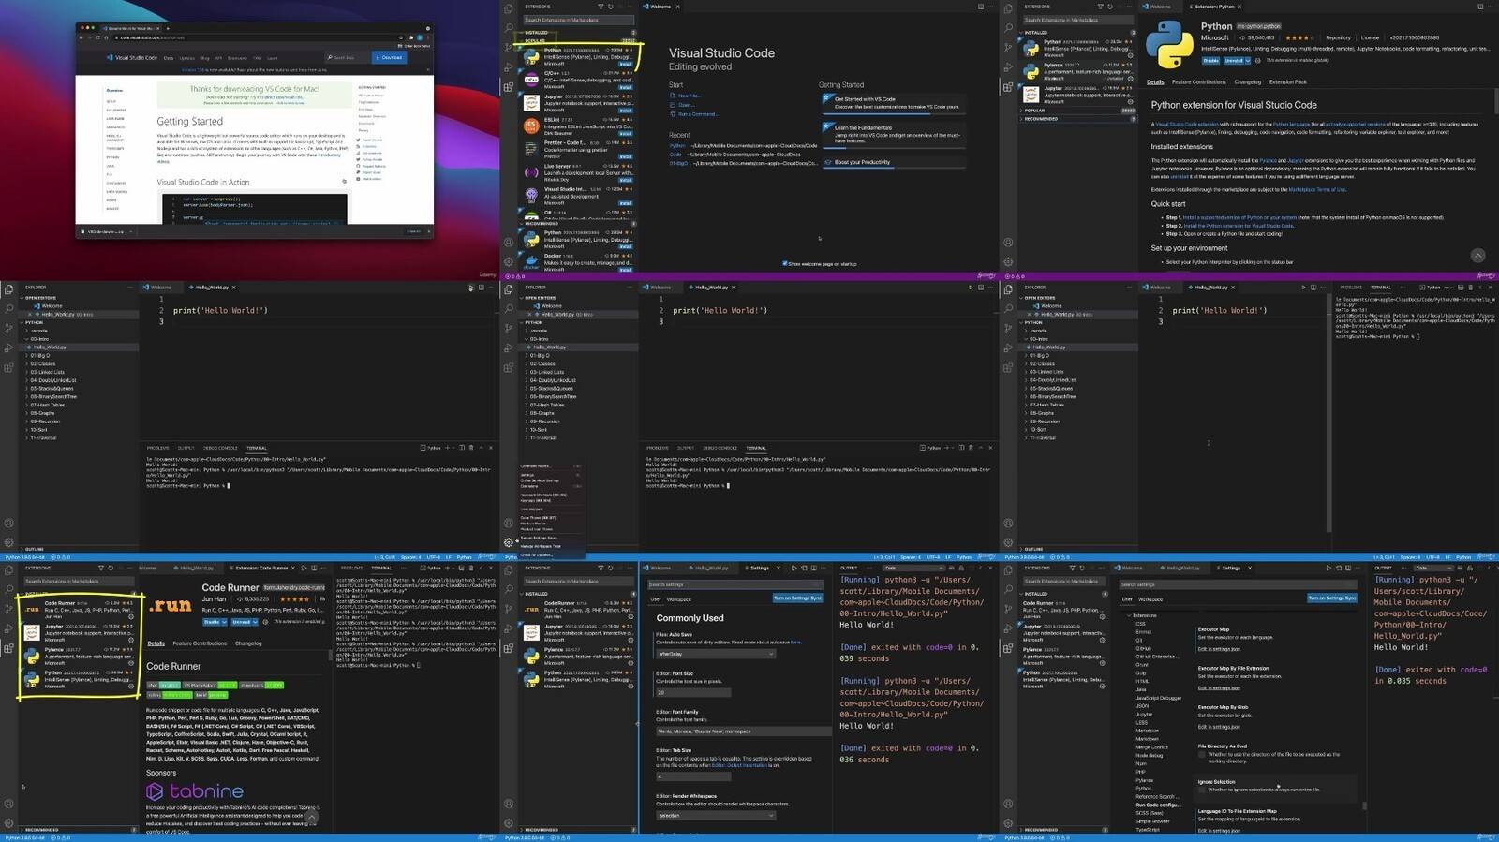Select 'JavaScript Debugger' in settings tree
Image resolution: width=1499 pixels, height=842 pixels.
click(x=1158, y=698)
